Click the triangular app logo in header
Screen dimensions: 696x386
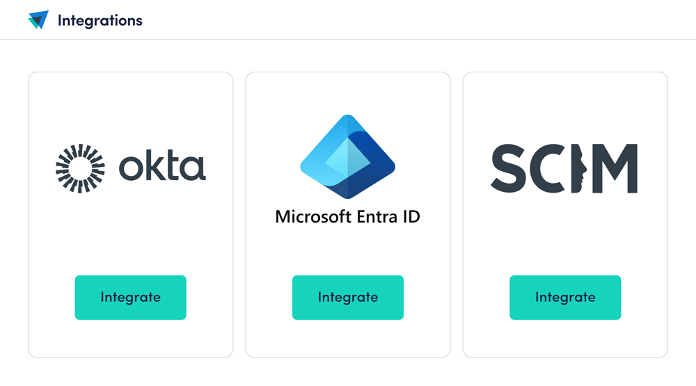coord(38,20)
